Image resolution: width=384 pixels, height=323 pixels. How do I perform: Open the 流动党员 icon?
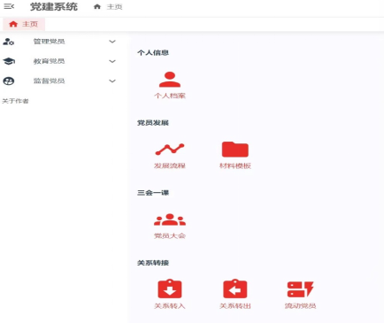tap(300, 289)
